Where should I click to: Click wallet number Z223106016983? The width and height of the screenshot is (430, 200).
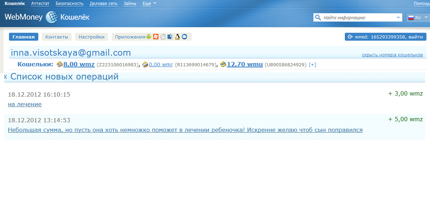click(117, 65)
